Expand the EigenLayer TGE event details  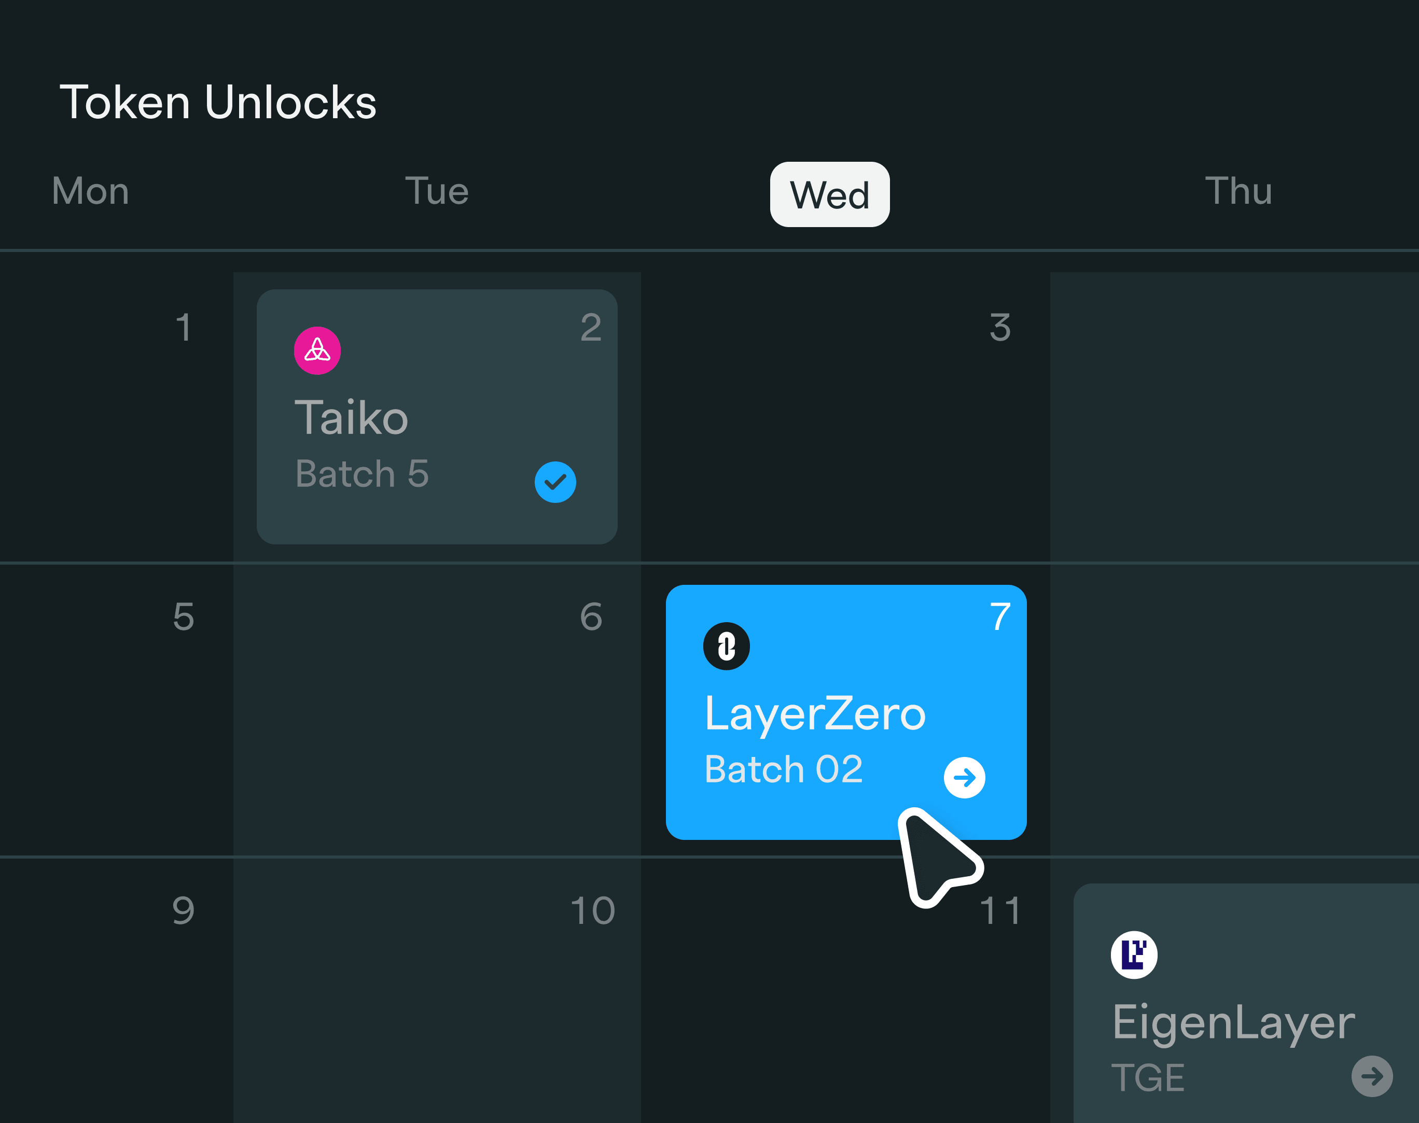pyautogui.click(x=1373, y=1077)
